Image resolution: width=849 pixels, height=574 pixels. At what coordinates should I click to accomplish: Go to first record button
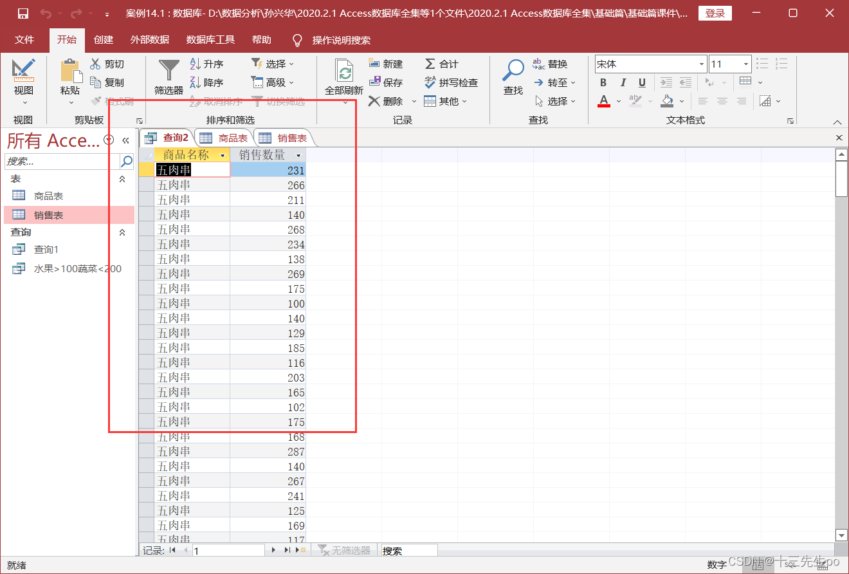click(x=172, y=550)
